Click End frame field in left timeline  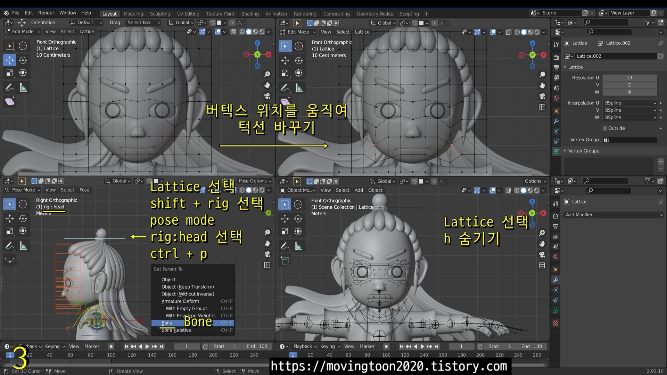point(257,346)
